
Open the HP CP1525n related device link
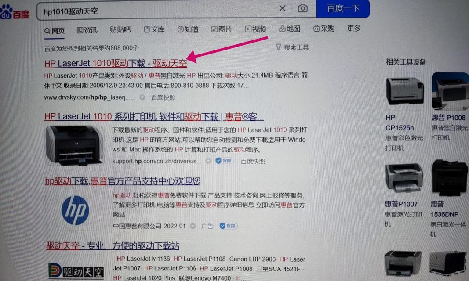coord(400,122)
